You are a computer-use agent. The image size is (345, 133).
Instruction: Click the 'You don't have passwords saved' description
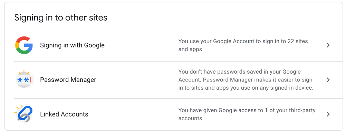point(246,80)
